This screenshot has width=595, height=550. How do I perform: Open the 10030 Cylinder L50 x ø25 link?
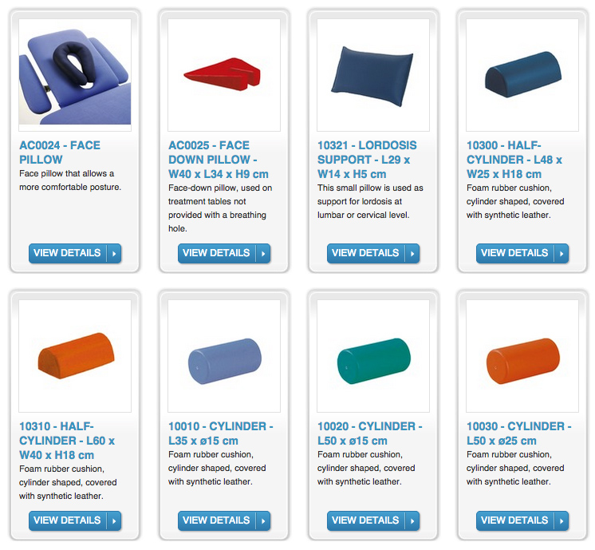(x=519, y=433)
